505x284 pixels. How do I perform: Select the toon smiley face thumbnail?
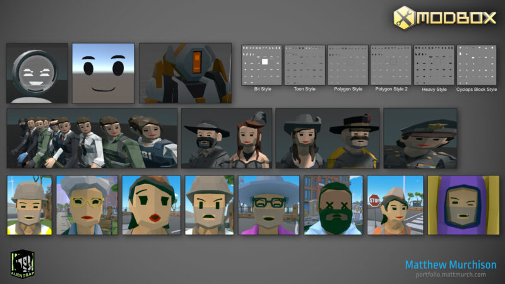103,73
